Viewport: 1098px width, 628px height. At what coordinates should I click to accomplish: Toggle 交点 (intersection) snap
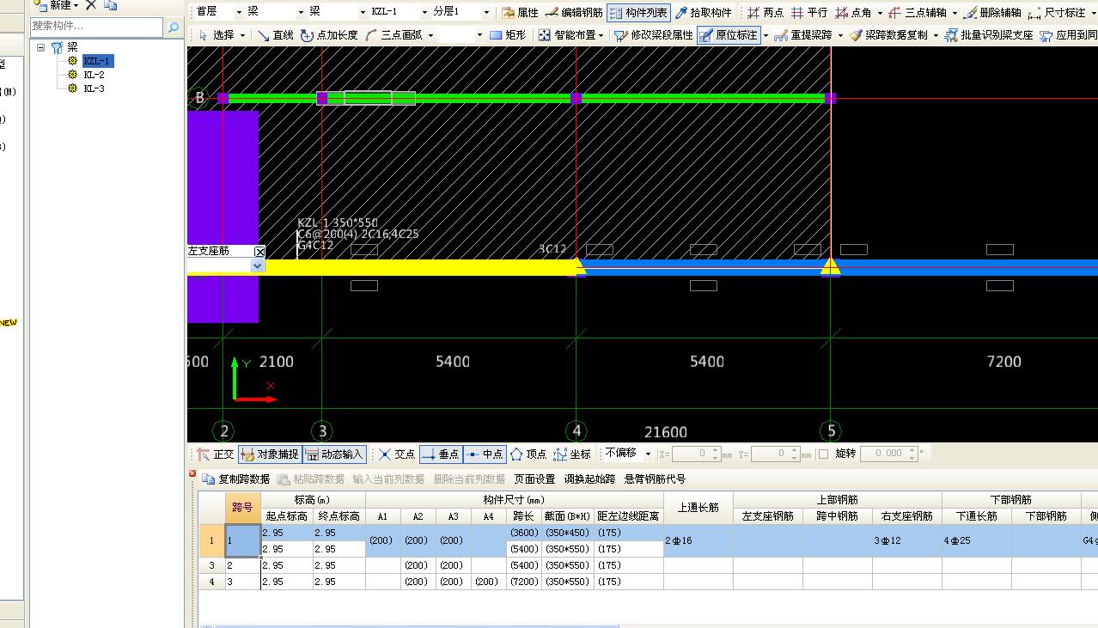coord(397,454)
